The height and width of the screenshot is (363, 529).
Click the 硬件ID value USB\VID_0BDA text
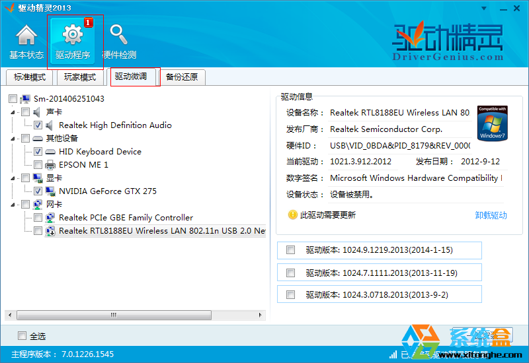(400, 145)
